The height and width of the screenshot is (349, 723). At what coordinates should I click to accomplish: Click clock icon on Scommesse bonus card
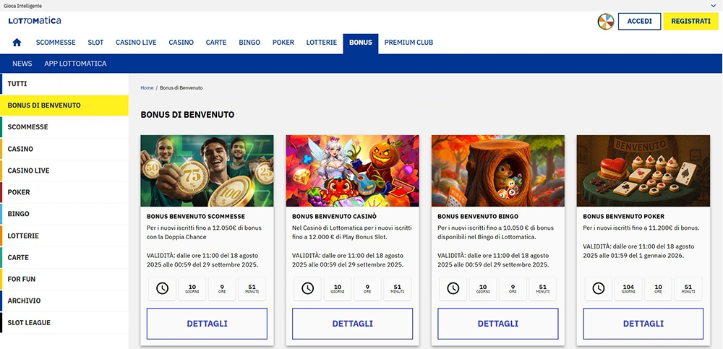[162, 288]
